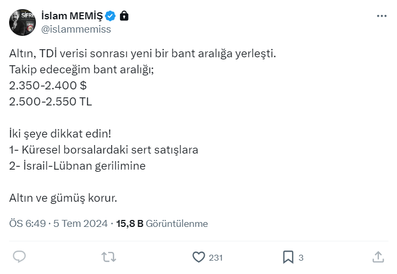Viewport: 397px width, 274px height.
Task: Click the first line mentioning TDİ verisi
Action: 143,54
